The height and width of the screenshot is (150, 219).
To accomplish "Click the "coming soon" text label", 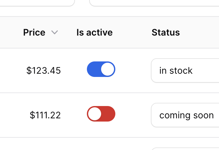I will 186,115.
